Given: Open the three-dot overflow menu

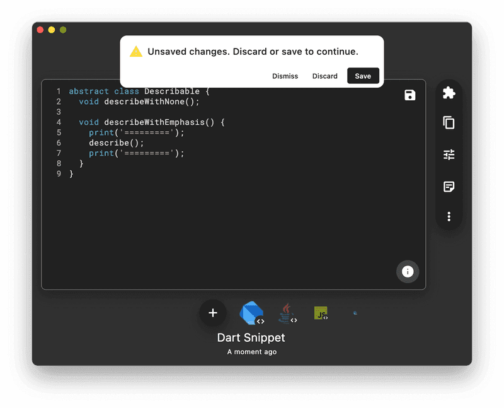Looking at the screenshot, I should [449, 216].
